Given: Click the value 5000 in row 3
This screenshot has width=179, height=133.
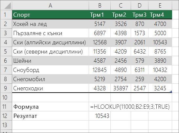Looking at the screenshot, I should (x=160, y=33).
